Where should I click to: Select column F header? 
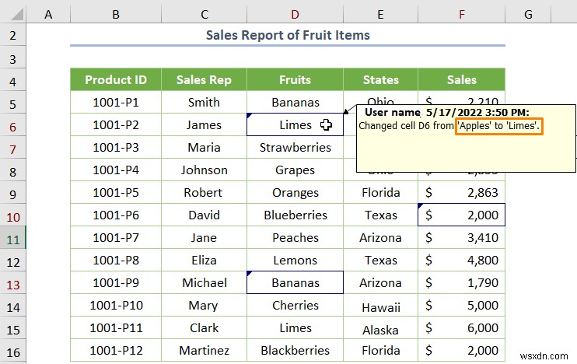461,14
